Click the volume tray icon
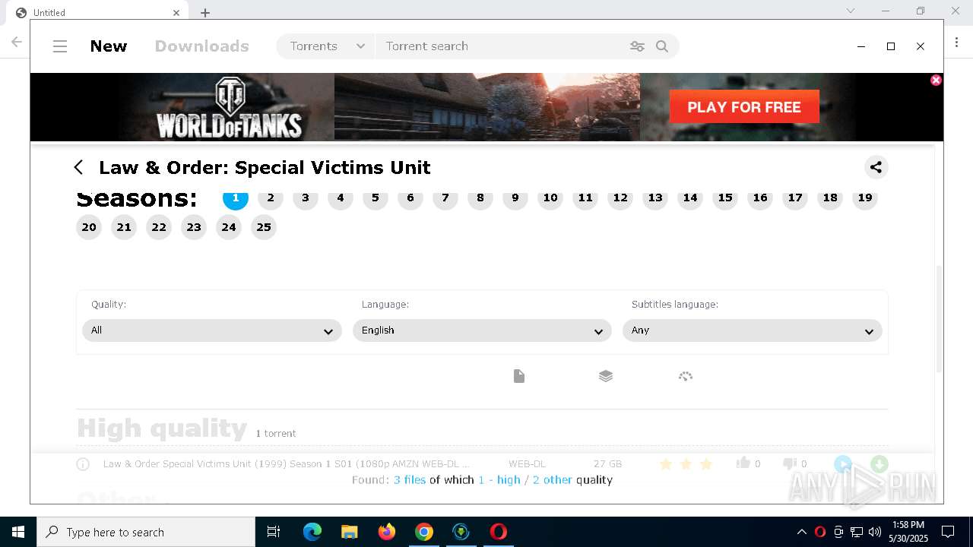The width and height of the screenshot is (973, 547). (875, 532)
